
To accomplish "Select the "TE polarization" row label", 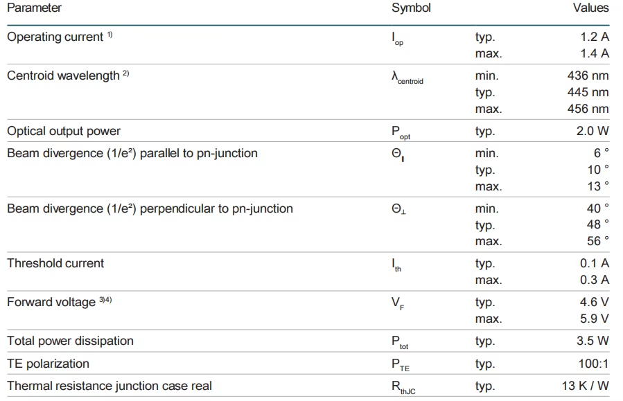I will (x=48, y=364).
